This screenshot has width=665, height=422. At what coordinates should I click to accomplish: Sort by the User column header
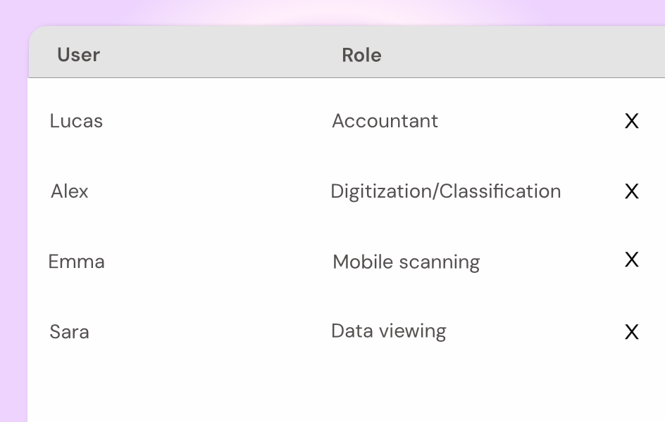point(78,55)
